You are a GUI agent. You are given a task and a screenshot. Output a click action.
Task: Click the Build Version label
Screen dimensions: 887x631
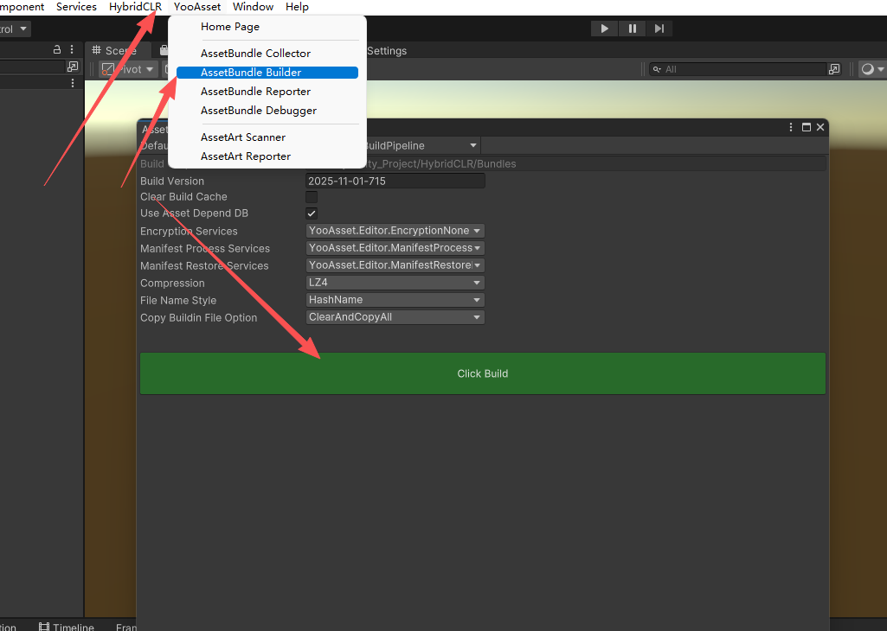(172, 182)
